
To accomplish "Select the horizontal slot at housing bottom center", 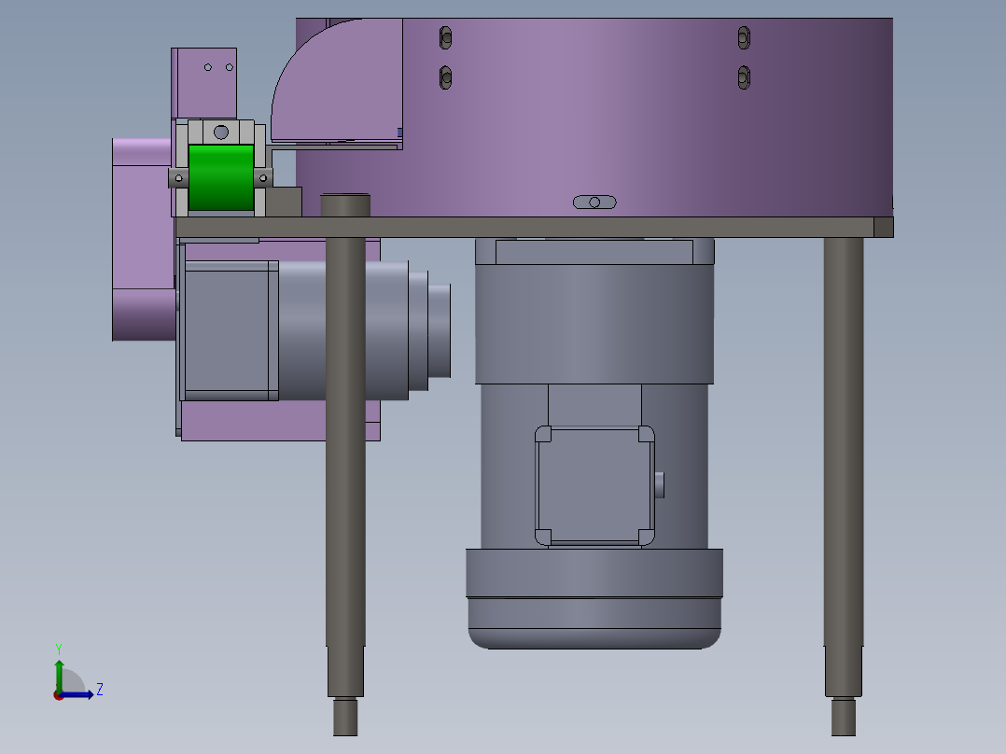I will pos(594,202).
